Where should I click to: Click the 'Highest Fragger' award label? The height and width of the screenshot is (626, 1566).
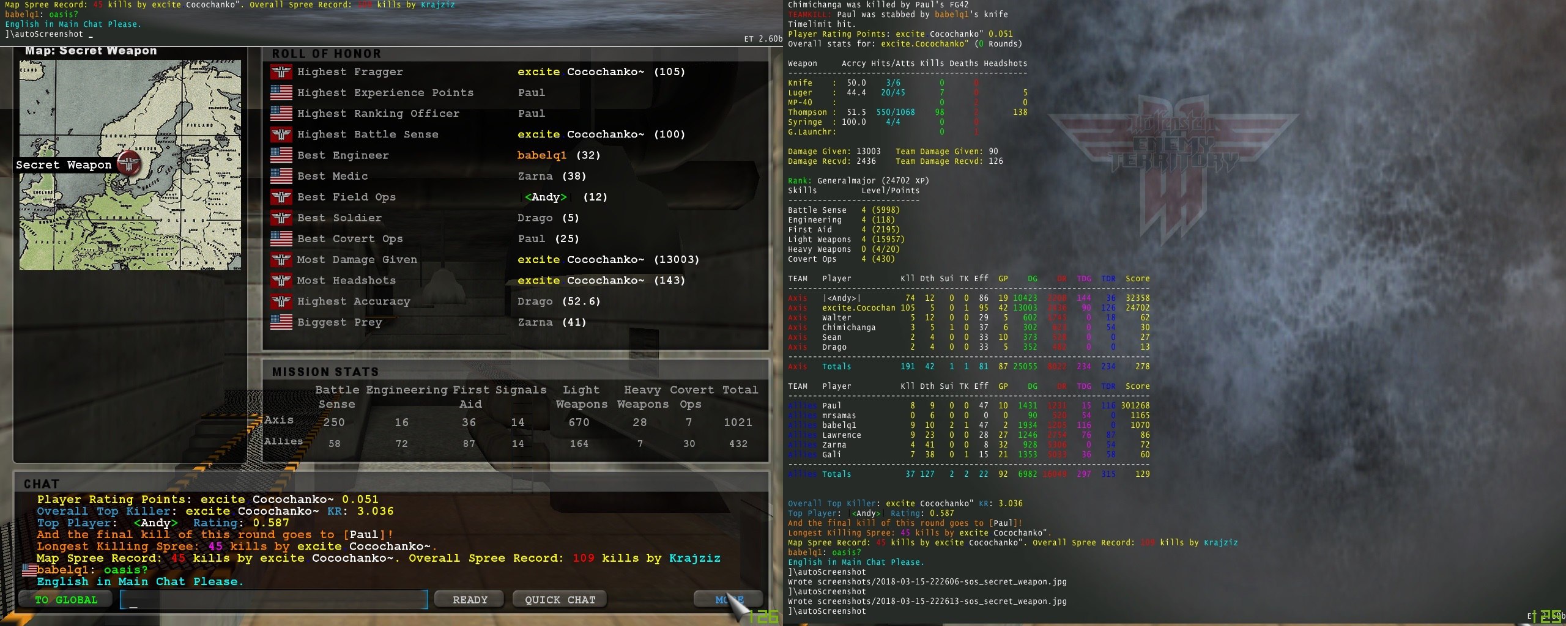pos(350,72)
